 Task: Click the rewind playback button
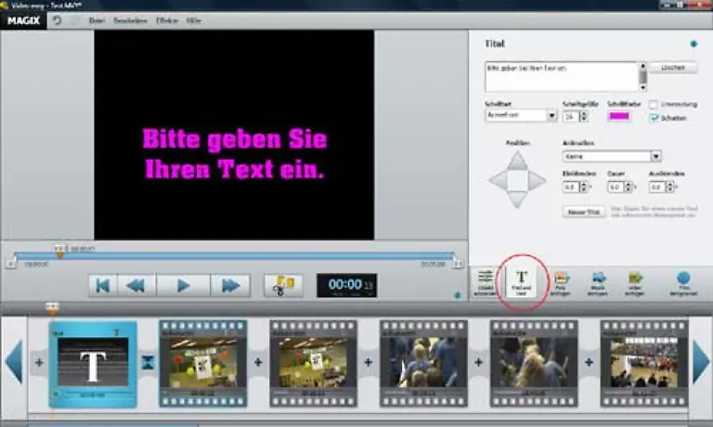point(136,286)
